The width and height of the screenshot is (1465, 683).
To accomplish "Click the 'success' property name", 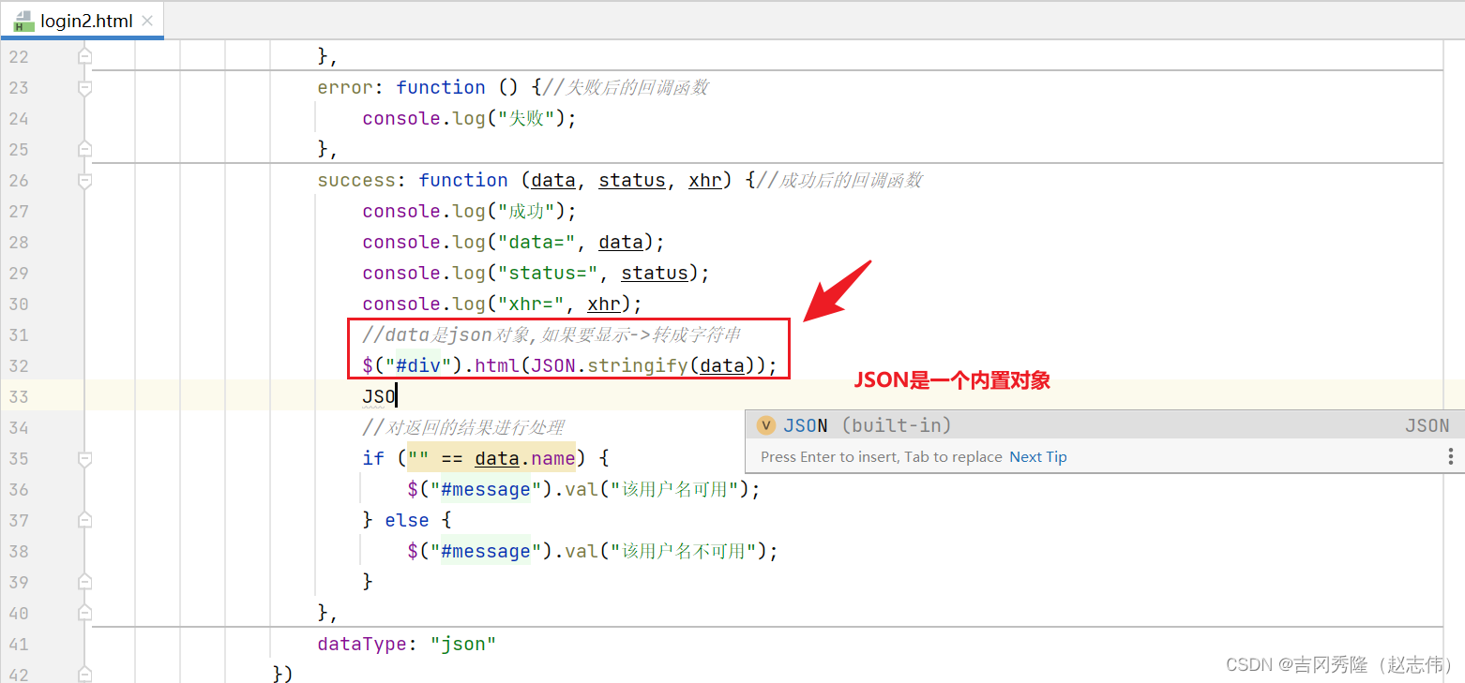I will [356, 181].
